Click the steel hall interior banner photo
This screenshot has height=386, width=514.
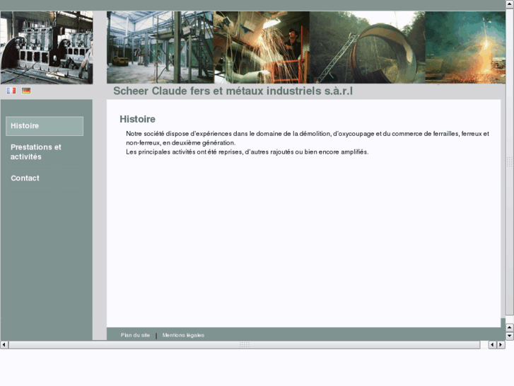[160, 47]
